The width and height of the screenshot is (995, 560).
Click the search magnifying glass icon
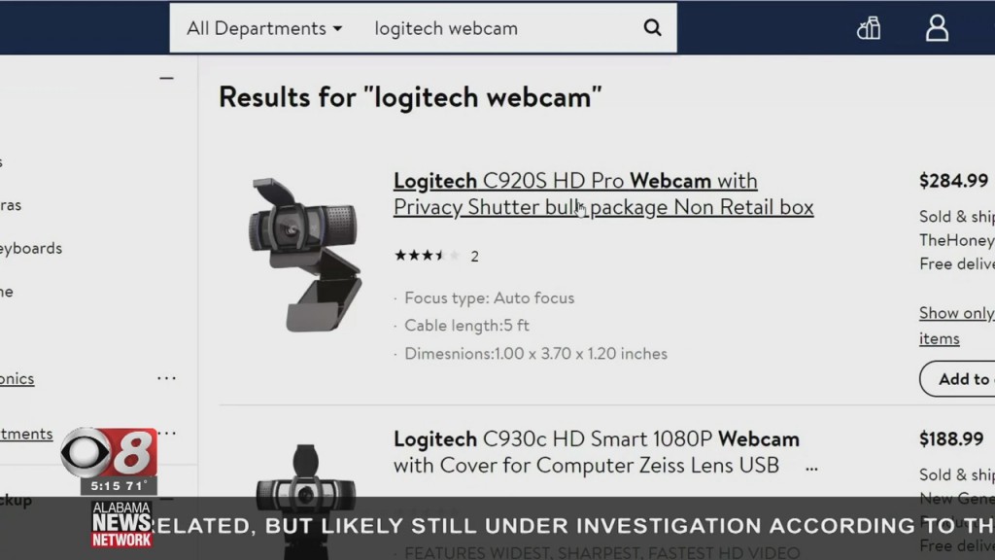[x=652, y=28]
